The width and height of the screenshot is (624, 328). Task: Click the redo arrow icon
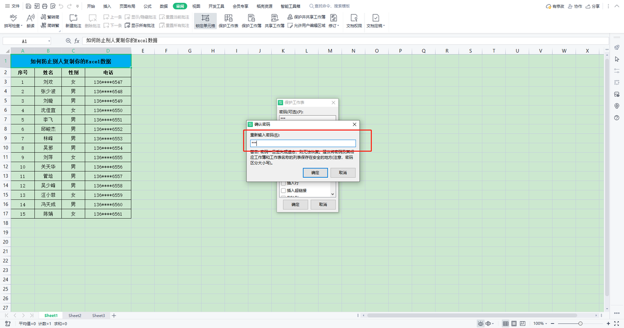(70, 6)
